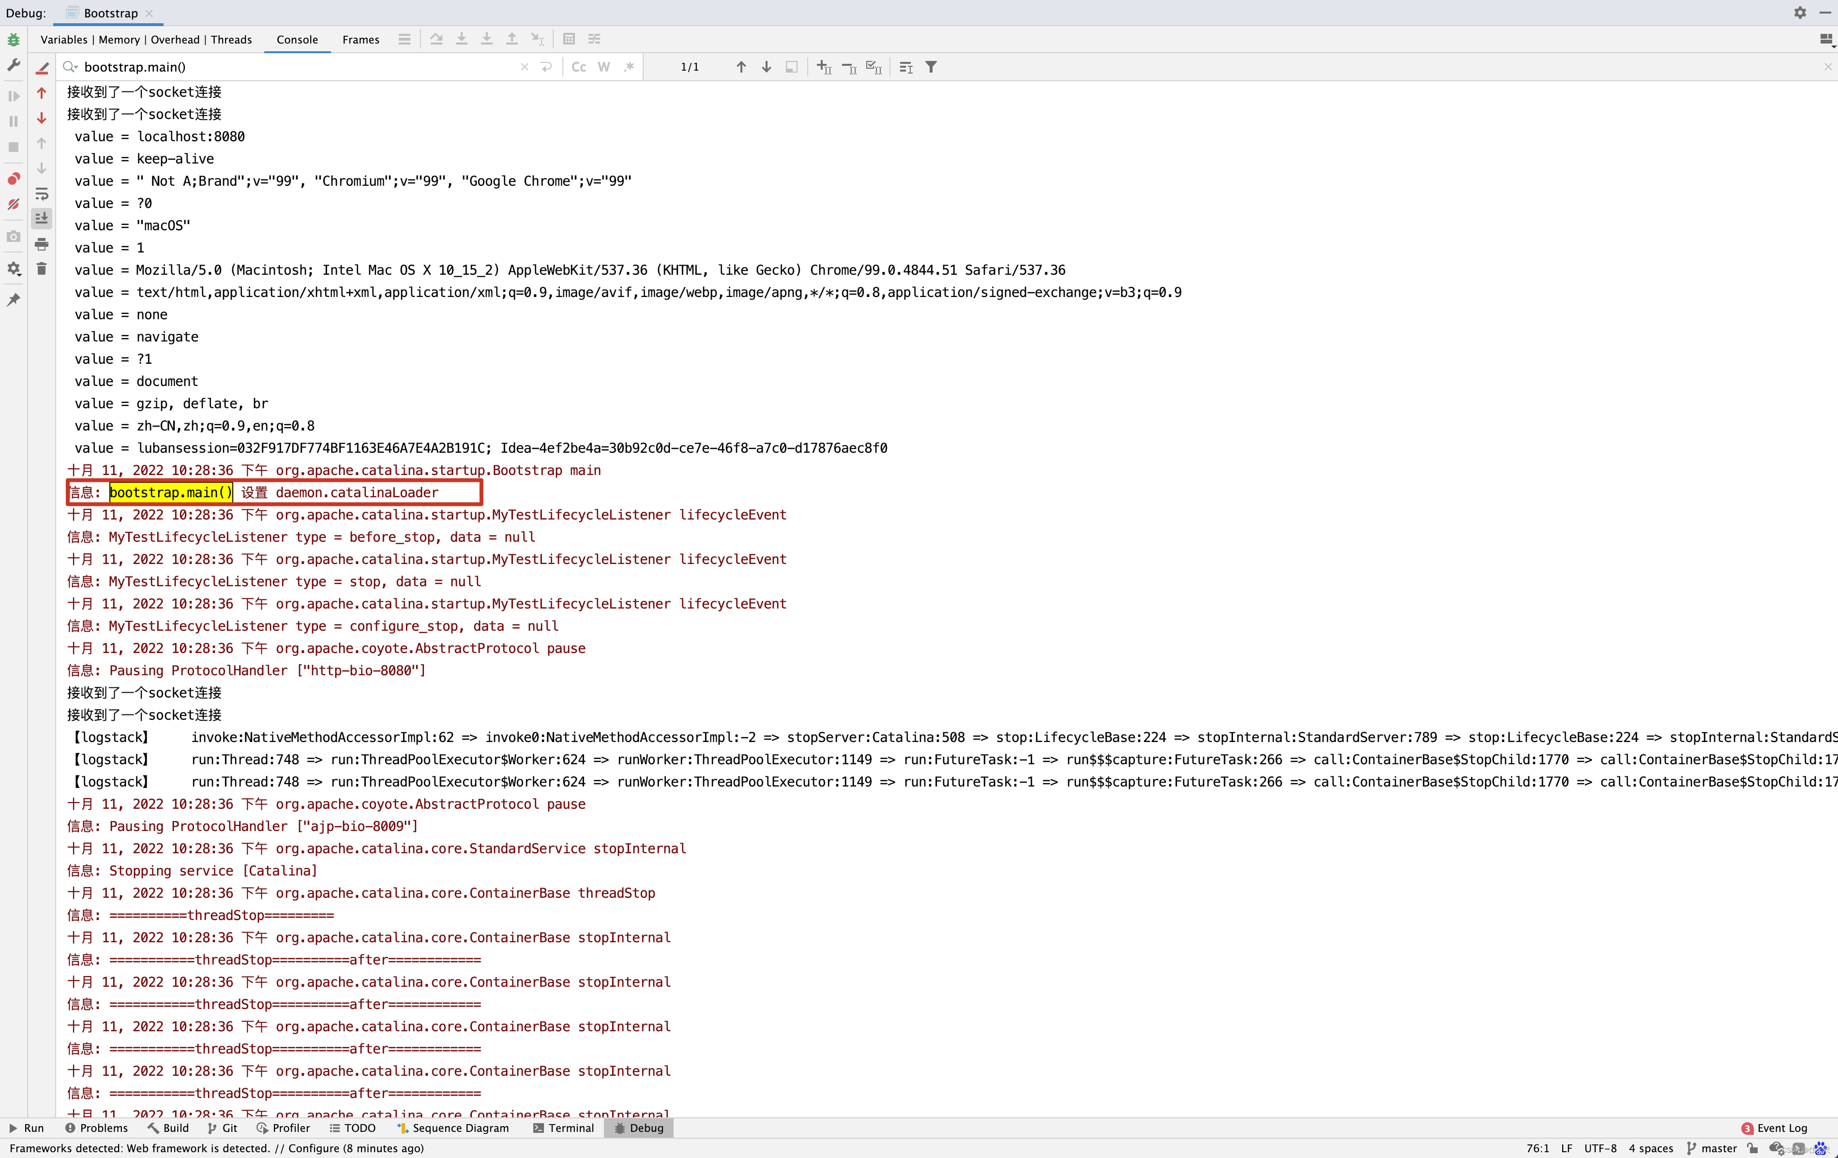Open the Build tool window
Viewport: 1838px width, 1158px height.
coord(168,1128)
